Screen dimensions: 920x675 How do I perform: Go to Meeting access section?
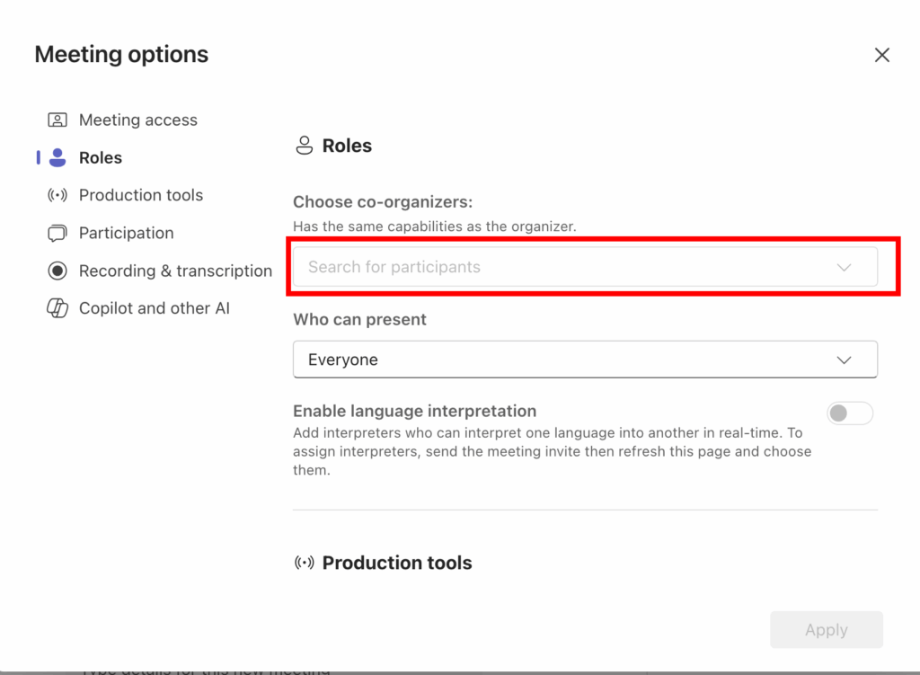(137, 120)
